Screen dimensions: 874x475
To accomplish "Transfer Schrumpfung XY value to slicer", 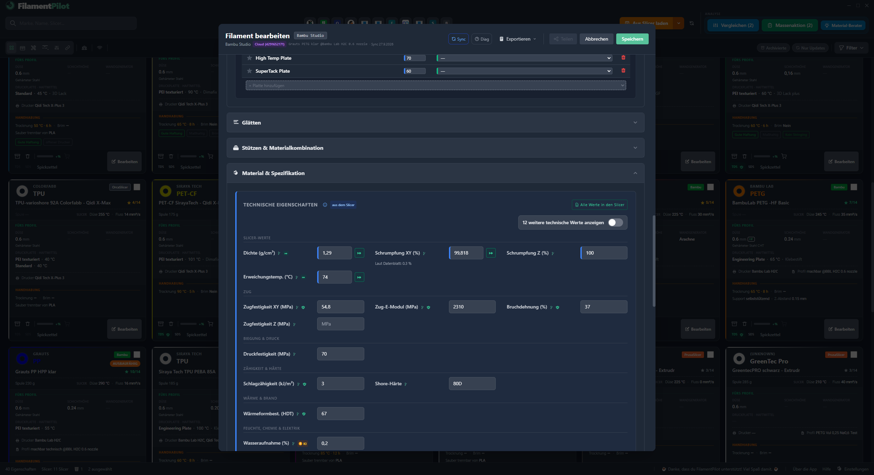I will 491,253.
